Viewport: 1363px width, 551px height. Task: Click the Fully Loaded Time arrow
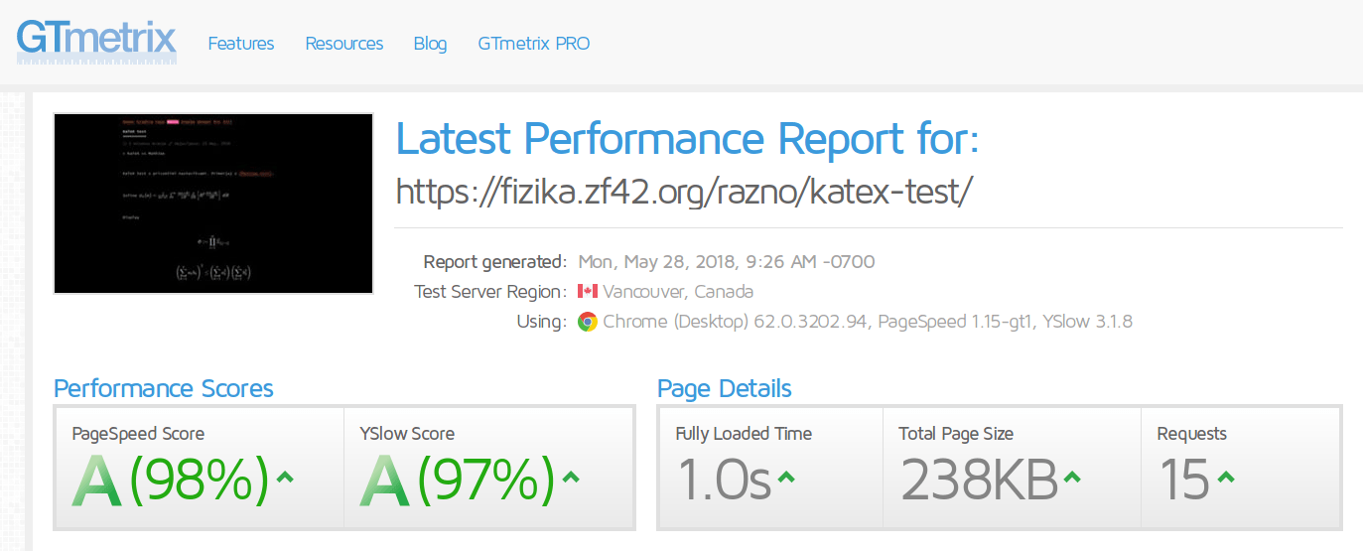tap(786, 478)
